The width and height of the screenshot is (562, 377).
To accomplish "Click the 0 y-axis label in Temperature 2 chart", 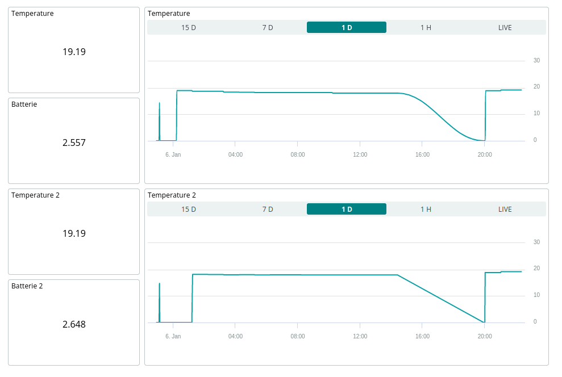I will [535, 321].
